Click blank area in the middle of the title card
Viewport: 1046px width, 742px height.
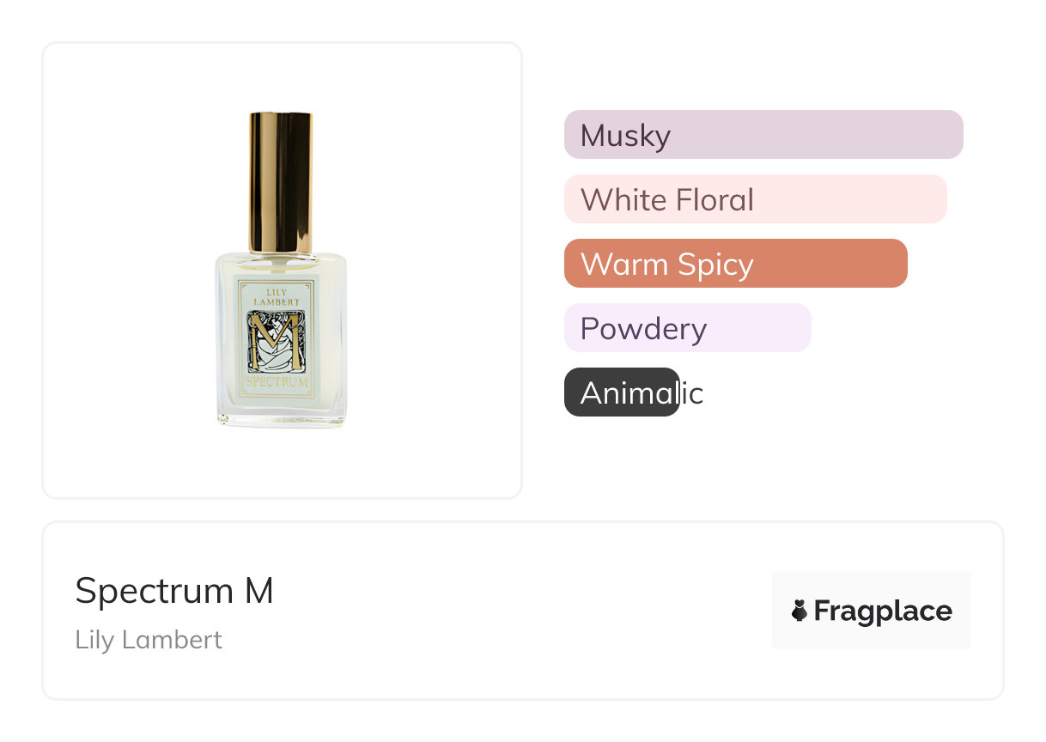tap(515, 611)
